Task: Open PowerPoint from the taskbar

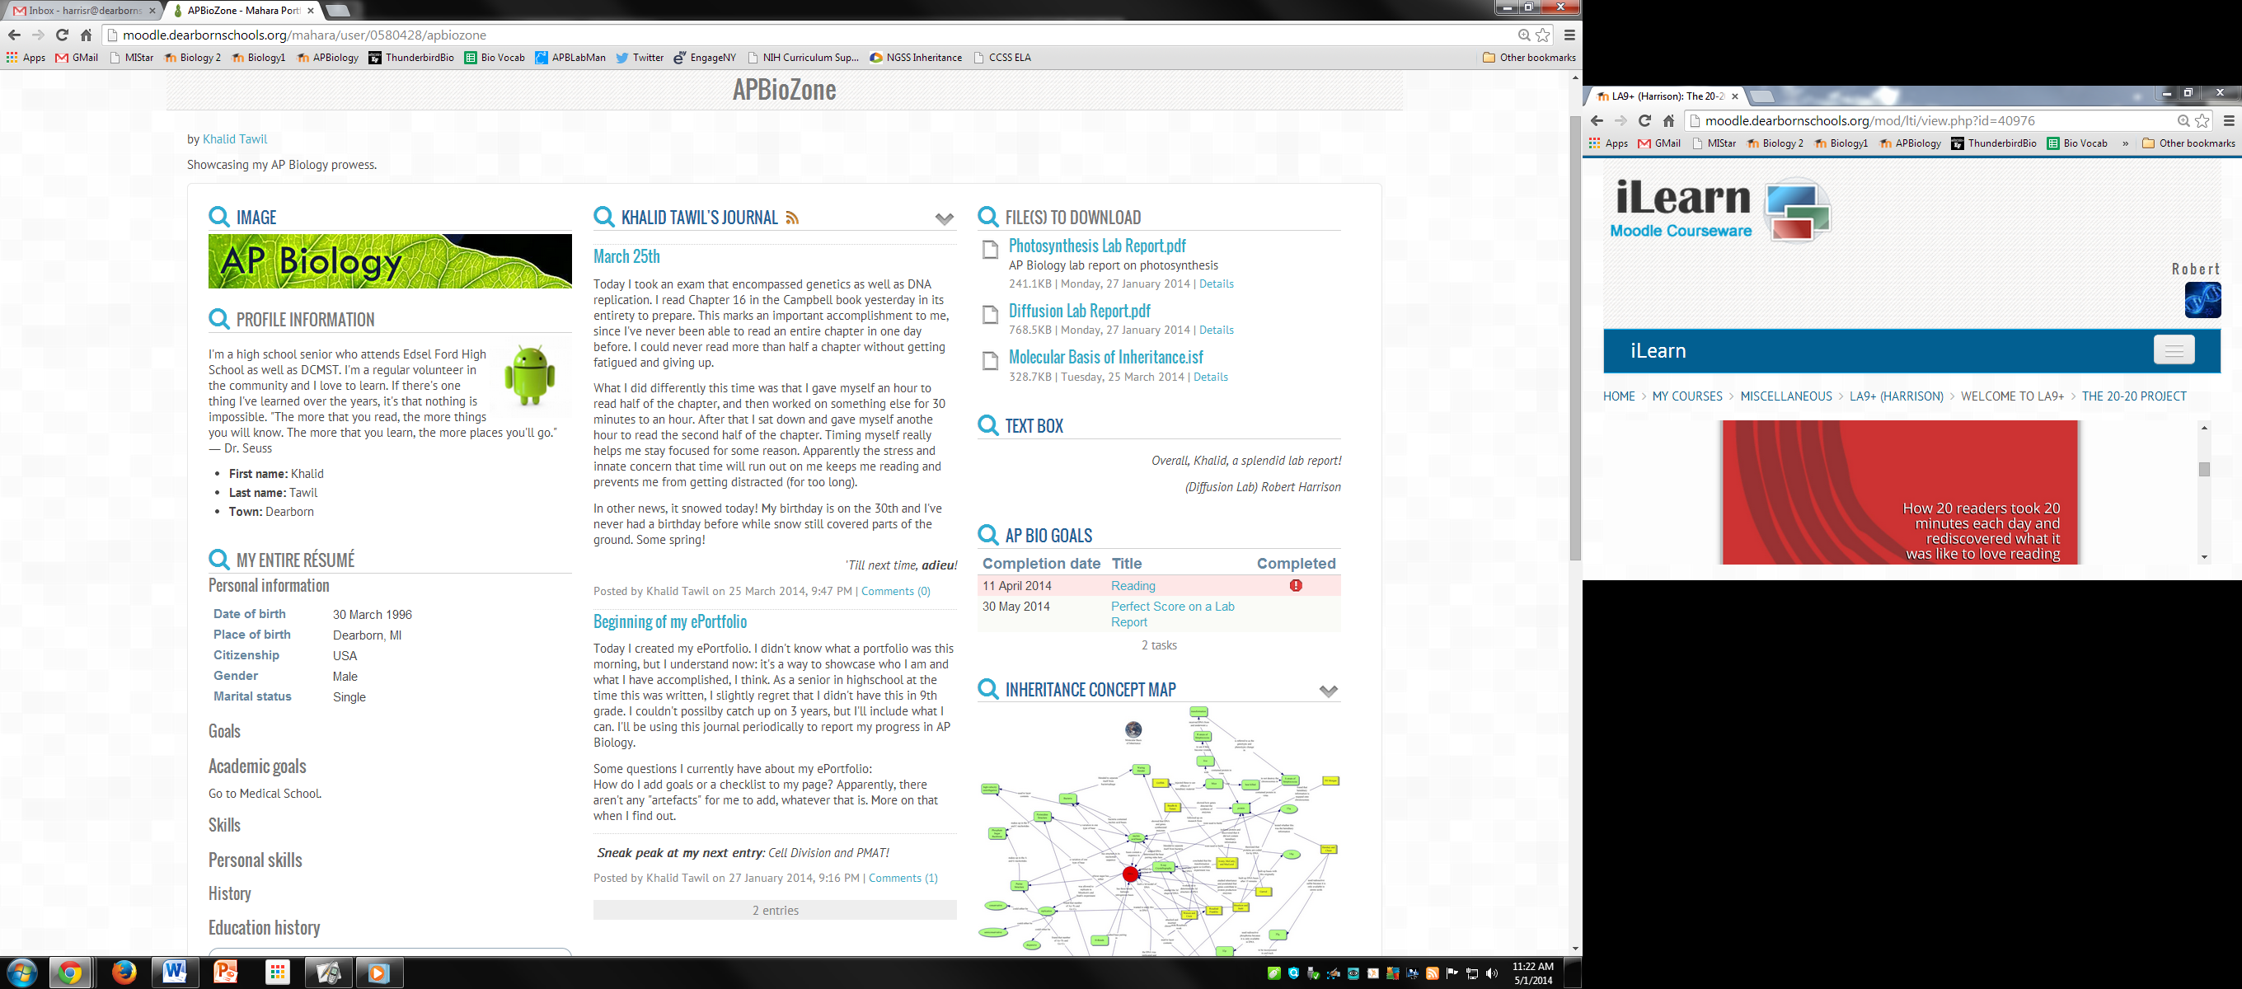Action: (x=227, y=972)
